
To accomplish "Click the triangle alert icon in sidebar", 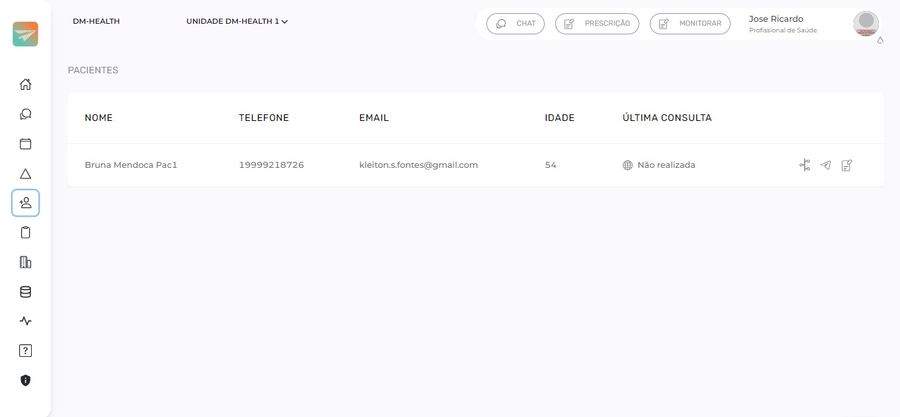I will (x=25, y=174).
